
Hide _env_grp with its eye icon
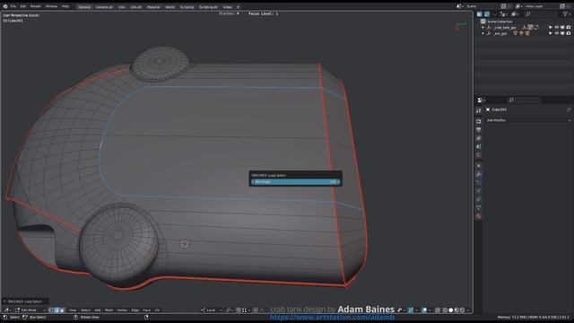[557, 33]
